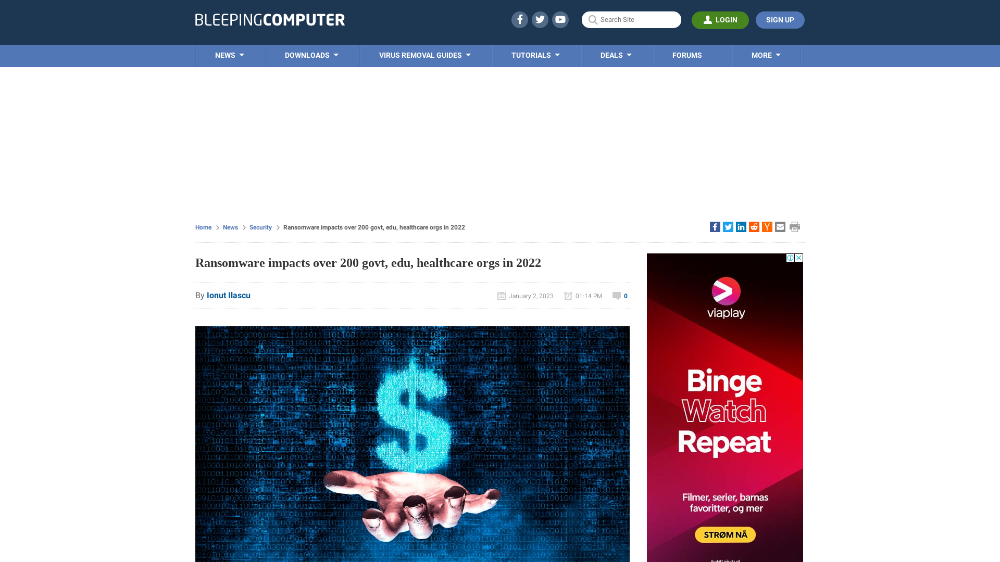
Task: Expand the DOWNLOADS dropdown menu
Action: pyautogui.click(x=311, y=56)
